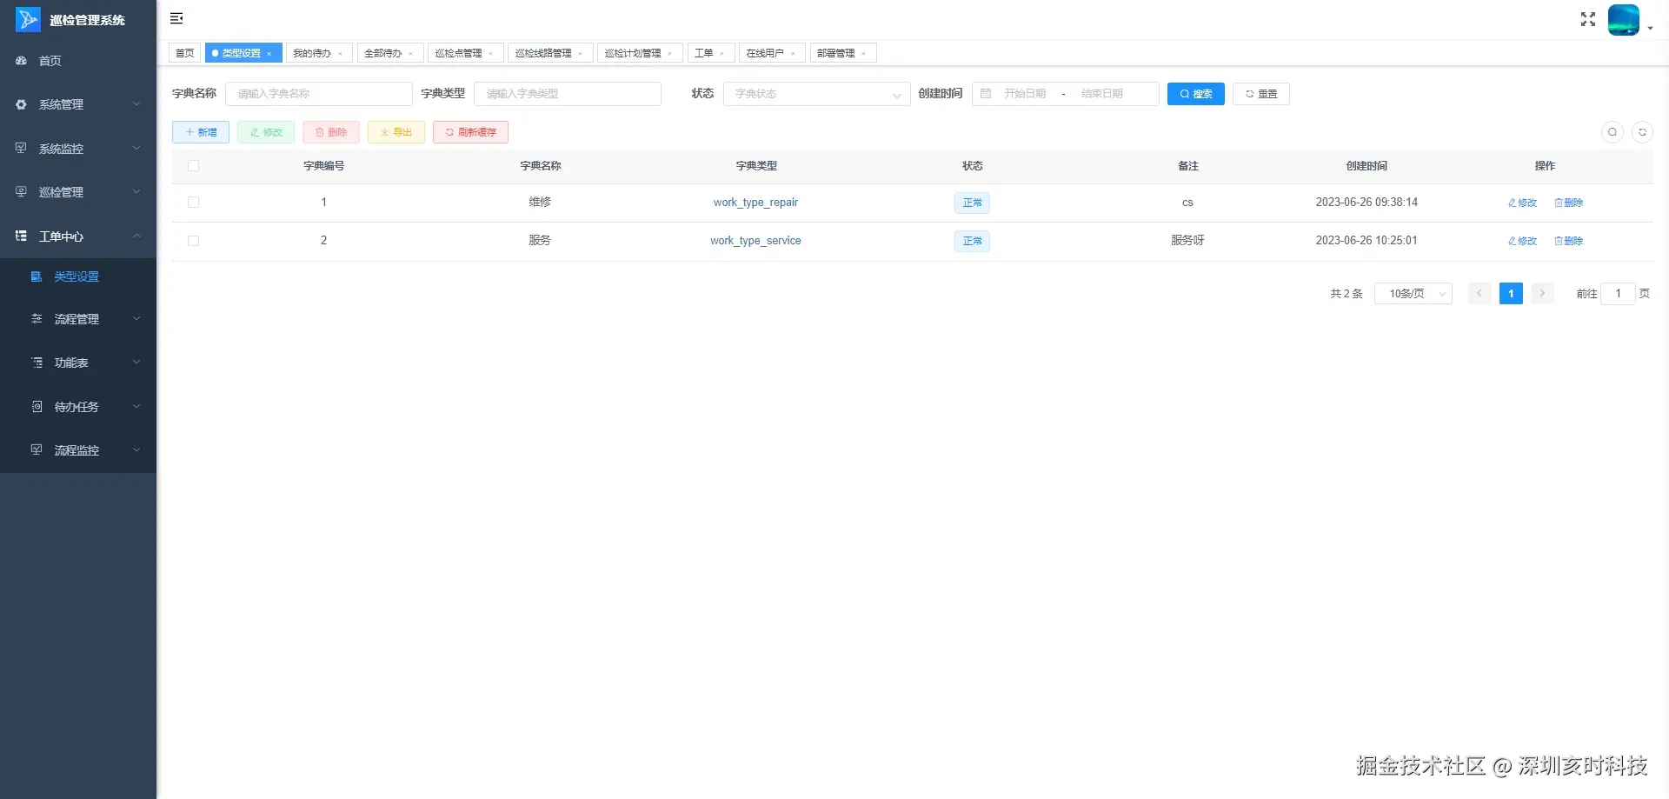Expand the 流程管理 submenu chevron
Image resolution: width=1669 pixels, height=799 pixels.
click(136, 319)
